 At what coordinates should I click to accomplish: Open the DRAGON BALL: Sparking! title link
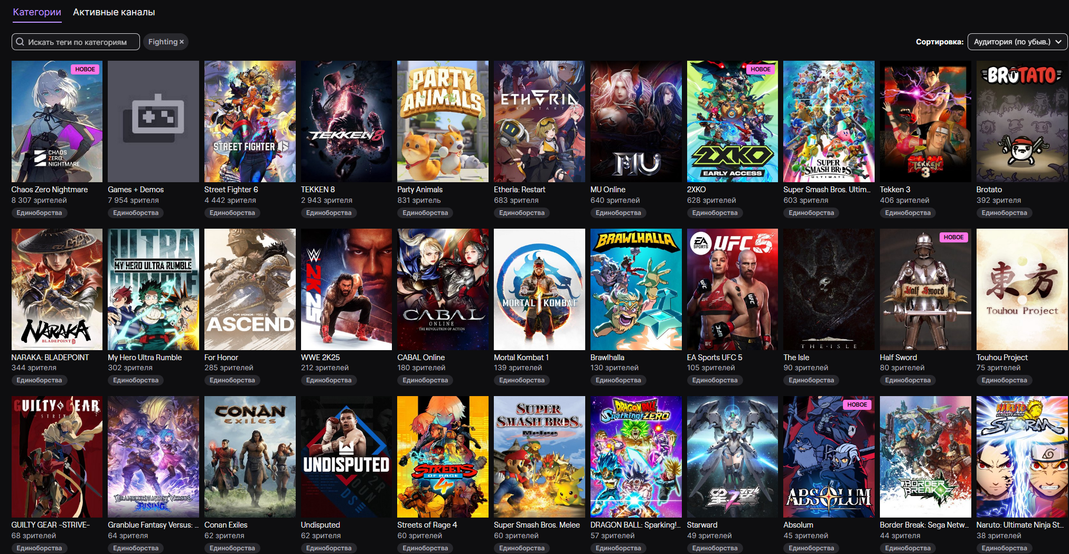(636, 525)
